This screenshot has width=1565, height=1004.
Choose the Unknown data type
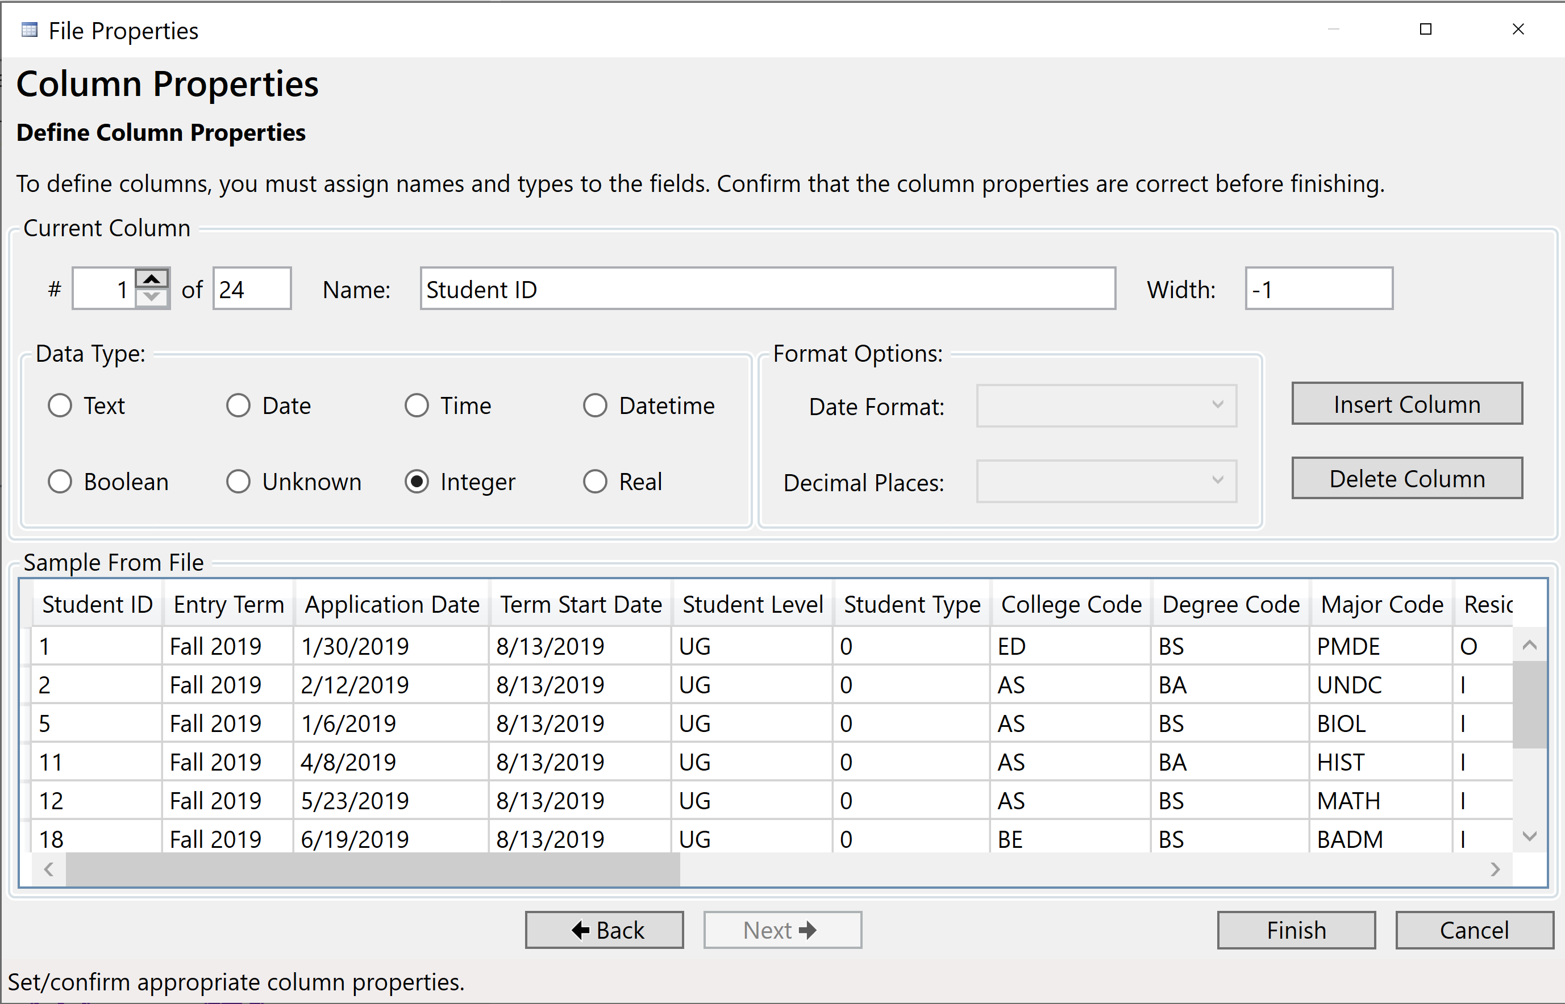click(x=239, y=481)
